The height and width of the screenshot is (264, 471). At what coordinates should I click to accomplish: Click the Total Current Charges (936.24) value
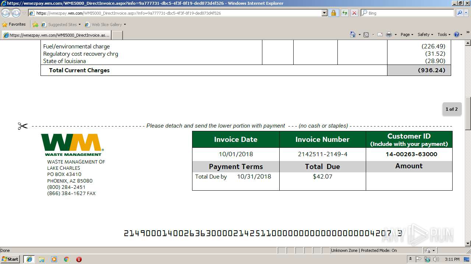pyautogui.click(x=431, y=70)
